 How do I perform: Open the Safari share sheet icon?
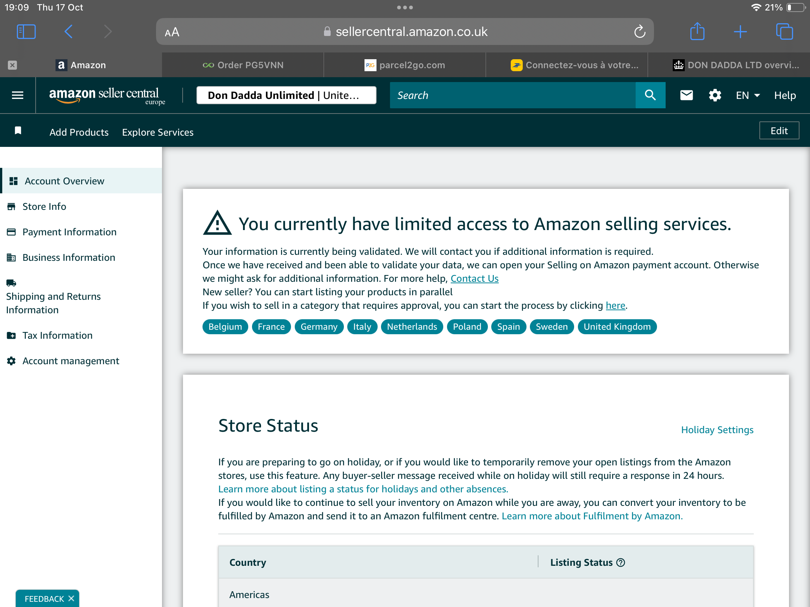point(697,31)
